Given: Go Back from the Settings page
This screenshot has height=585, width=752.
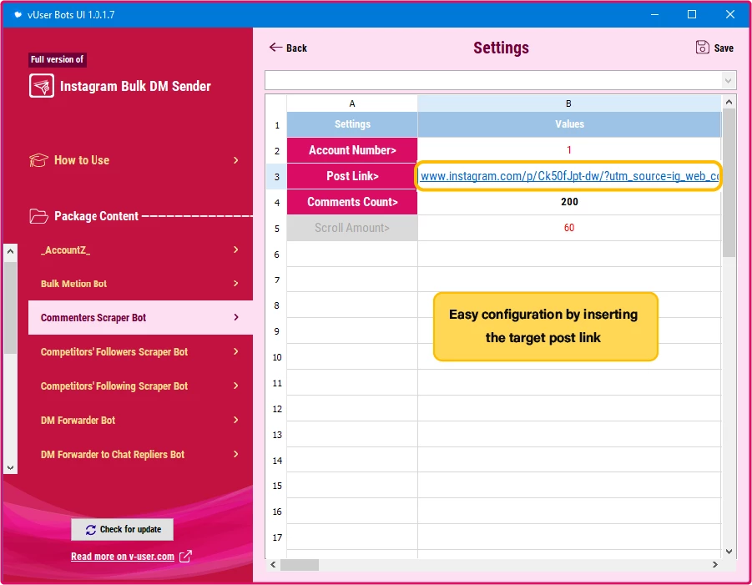Looking at the screenshot, I should (288, 48).
